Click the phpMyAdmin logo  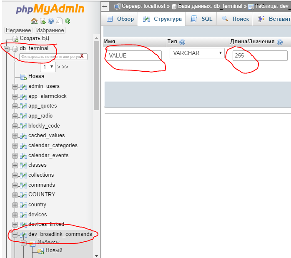pos(50,9)
